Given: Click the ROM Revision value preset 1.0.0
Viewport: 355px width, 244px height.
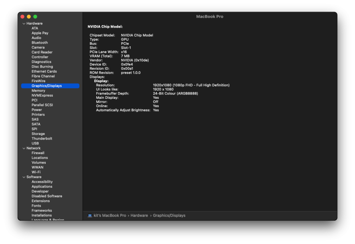Looking at the screenshot, I should [131, 73].
